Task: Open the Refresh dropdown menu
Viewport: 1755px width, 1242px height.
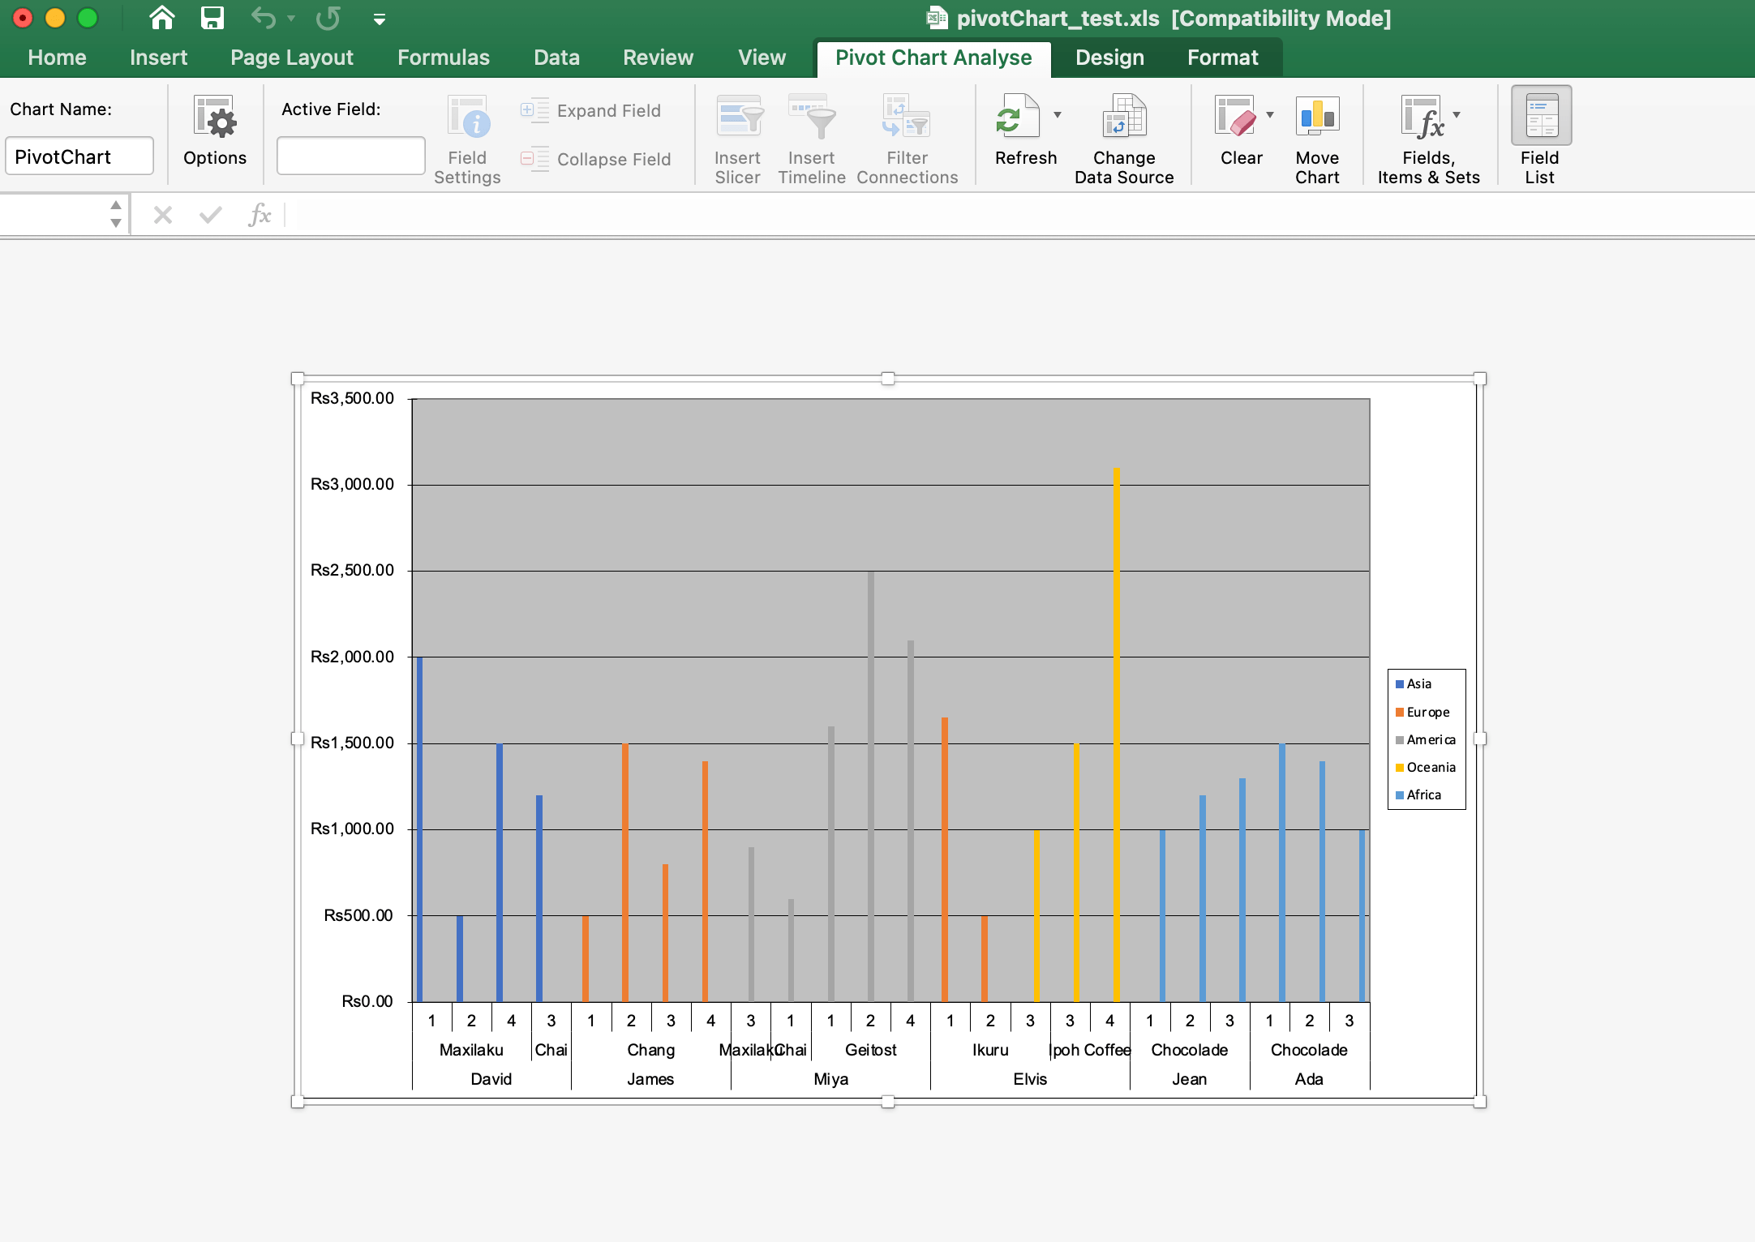Action: pos(1057,116)
